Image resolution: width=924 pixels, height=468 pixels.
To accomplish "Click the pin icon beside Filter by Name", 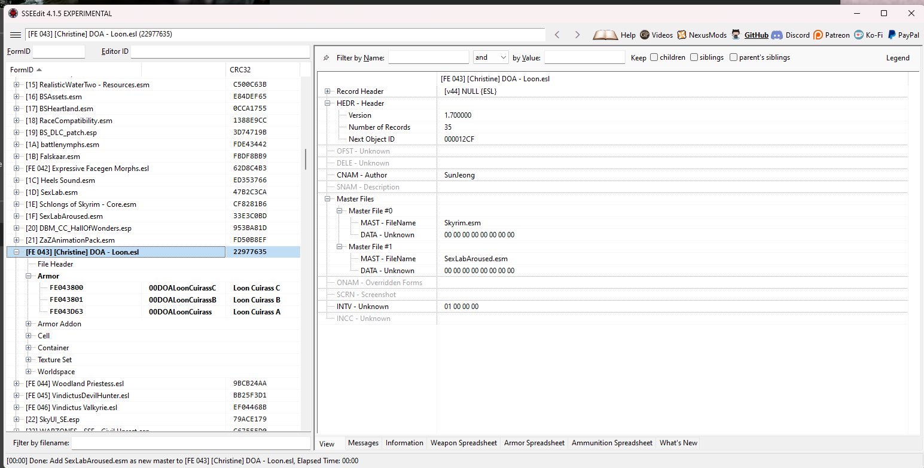I will tap(326, 58).
